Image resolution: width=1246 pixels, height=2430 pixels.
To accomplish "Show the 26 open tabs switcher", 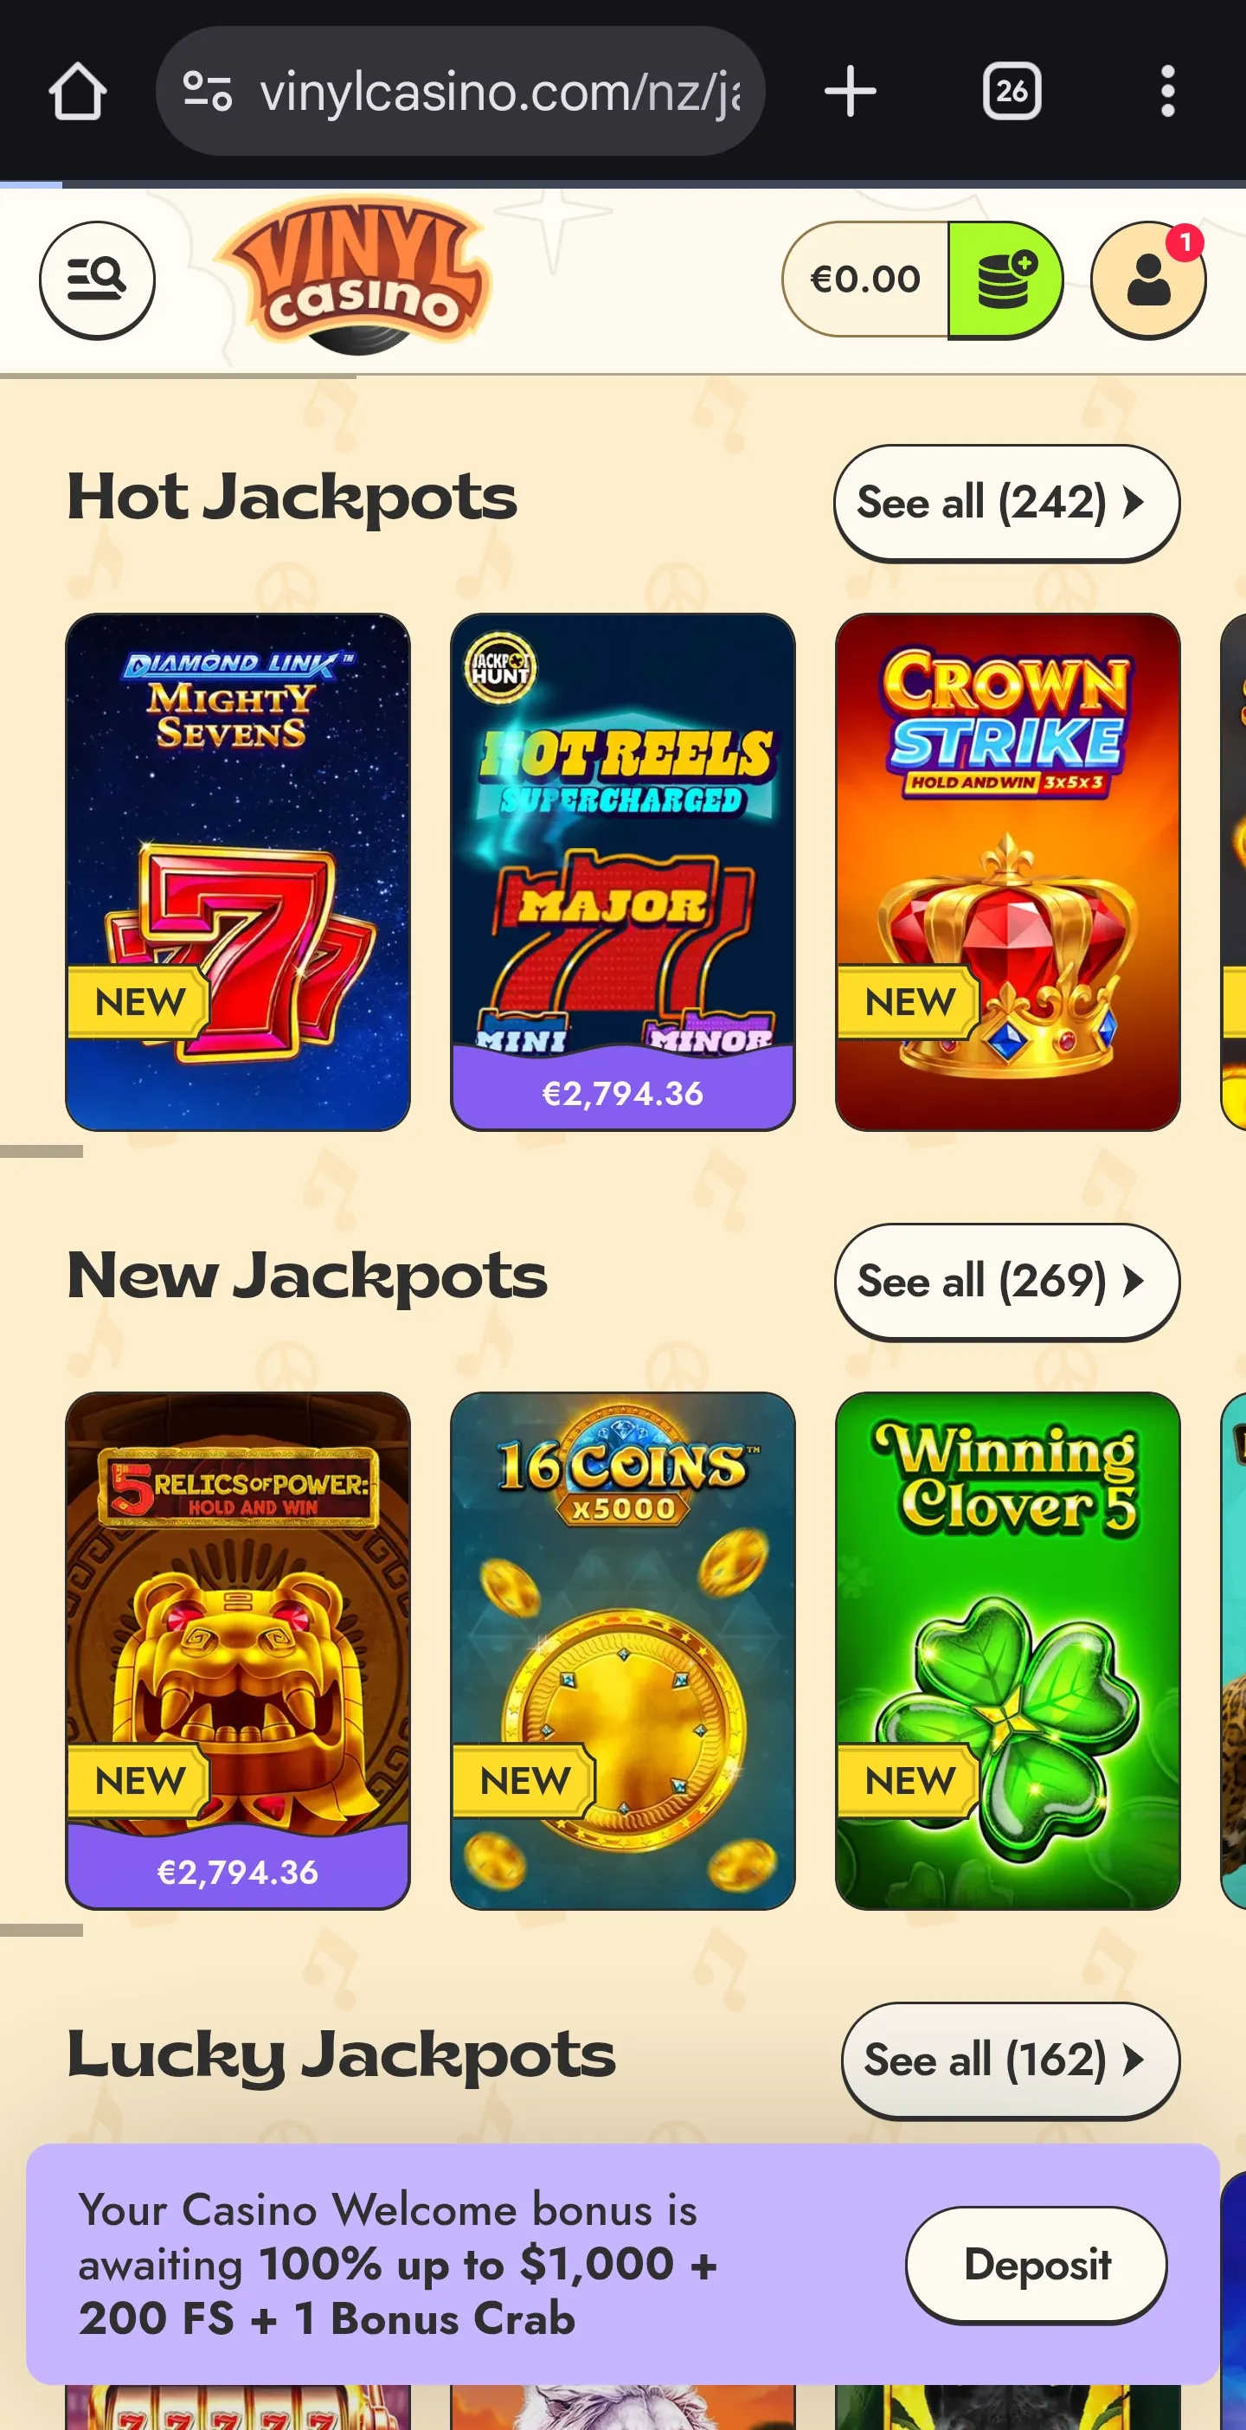I will pyautogui.click(x=1012, y=92).
